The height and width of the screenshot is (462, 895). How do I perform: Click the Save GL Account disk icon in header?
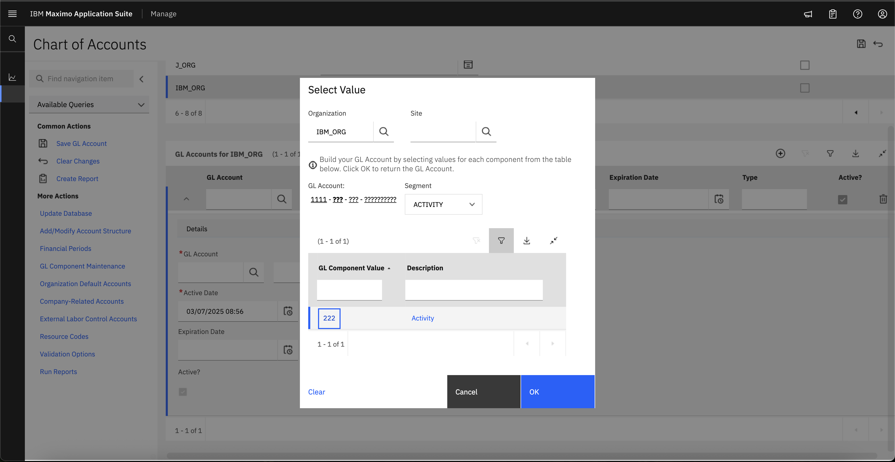tap(861, 44)
